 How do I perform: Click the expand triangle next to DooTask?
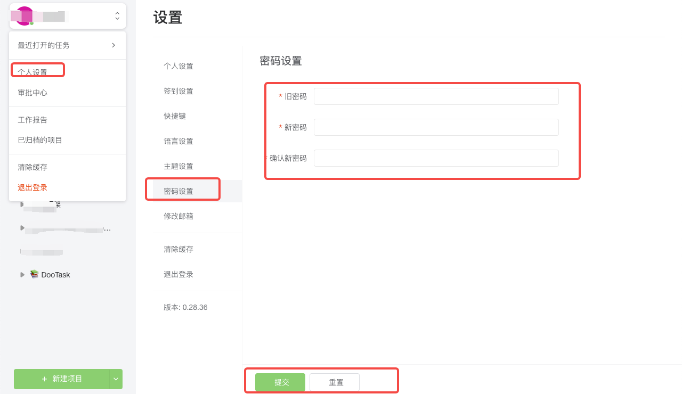click(22, 274)
